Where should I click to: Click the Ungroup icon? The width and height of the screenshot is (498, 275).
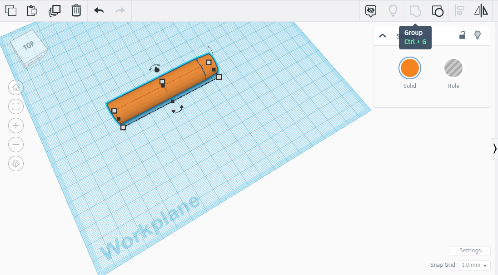pyautogui.click(x=438, y=11)
